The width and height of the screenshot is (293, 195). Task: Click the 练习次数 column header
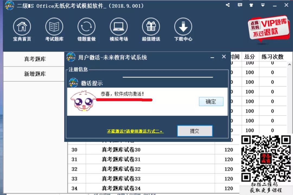(272, 57)
